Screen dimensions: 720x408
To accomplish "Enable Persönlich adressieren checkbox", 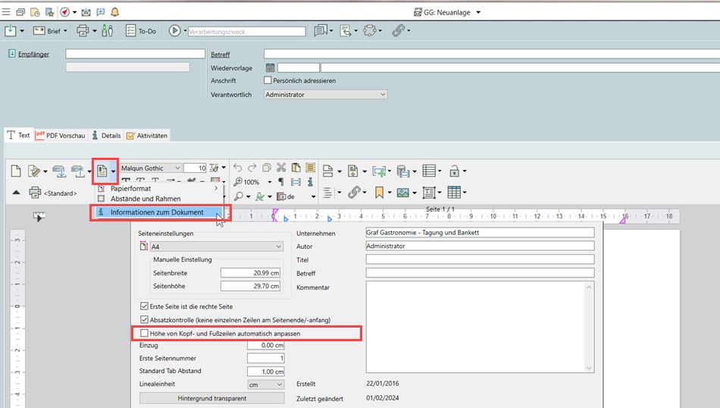I will point(268,80).
